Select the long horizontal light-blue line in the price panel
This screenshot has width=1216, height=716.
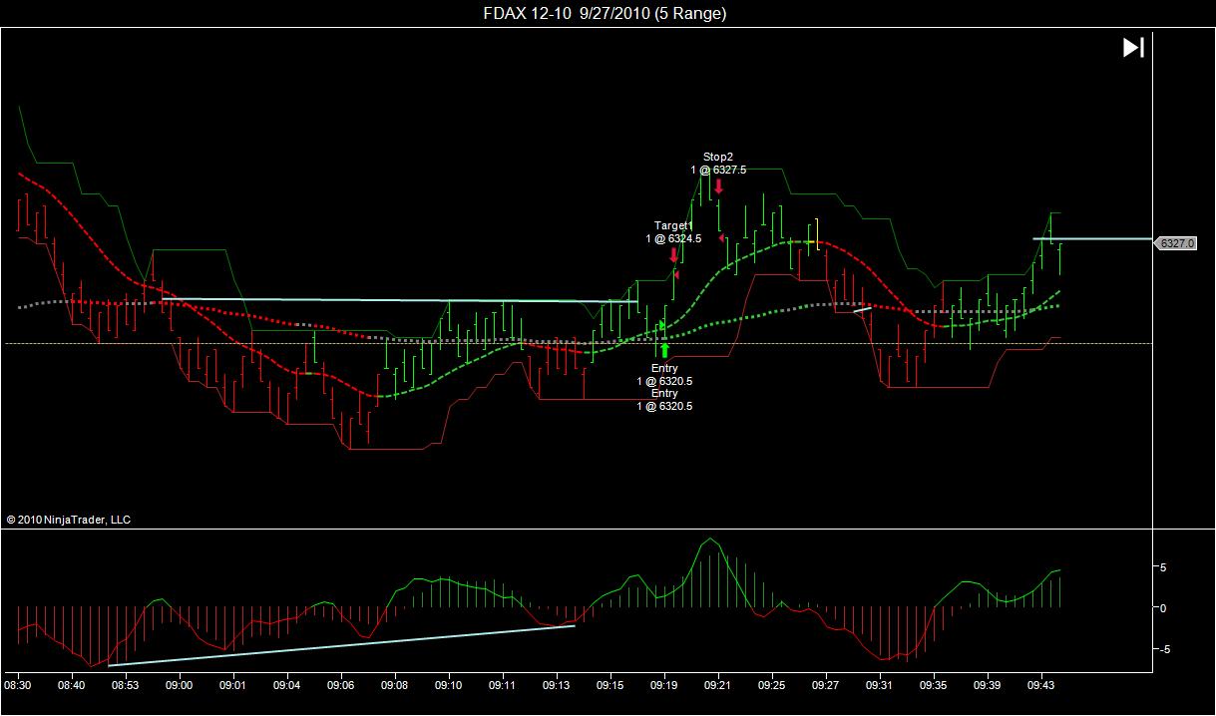(x=399, y=299)
